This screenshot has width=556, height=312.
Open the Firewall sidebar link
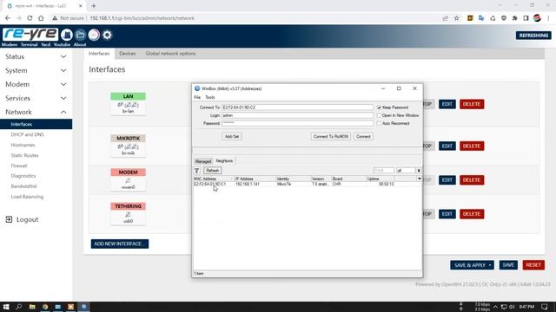click(x=19, y=166)
